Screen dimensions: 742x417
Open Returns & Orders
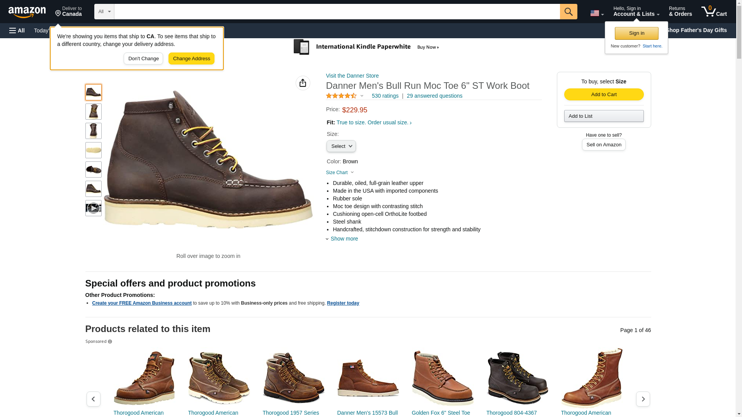(x=680, y=11)
